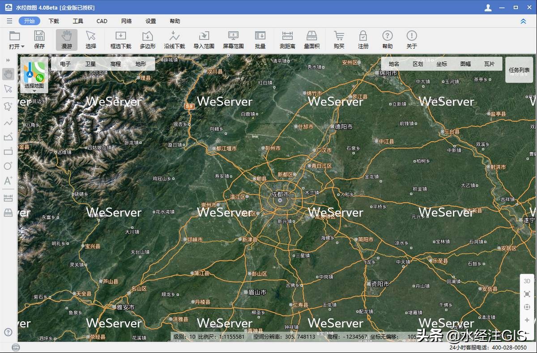Toggle the tiles (瓦片) overlay
The height and width of the screenshot is (353, 537).
(x=490, y=64)
